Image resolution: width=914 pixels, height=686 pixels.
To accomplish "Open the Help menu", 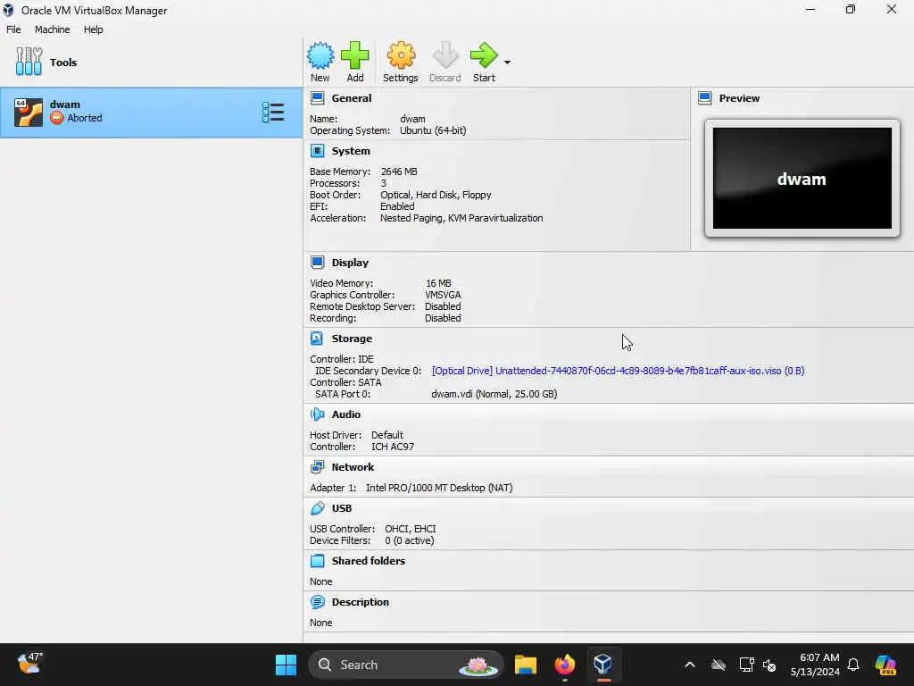I will coord(93,29).
